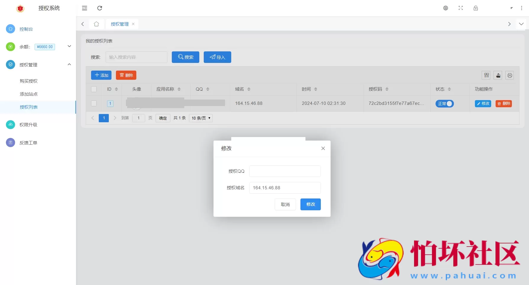Print the list using the printer icon
The width and height of the screenshot is (529, 285).
[x=509, y=75]
